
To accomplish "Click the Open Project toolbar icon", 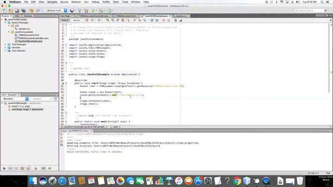I will tap(17, 10).
